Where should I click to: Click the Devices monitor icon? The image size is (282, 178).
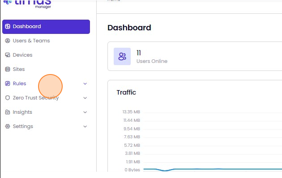pos(8,55)
